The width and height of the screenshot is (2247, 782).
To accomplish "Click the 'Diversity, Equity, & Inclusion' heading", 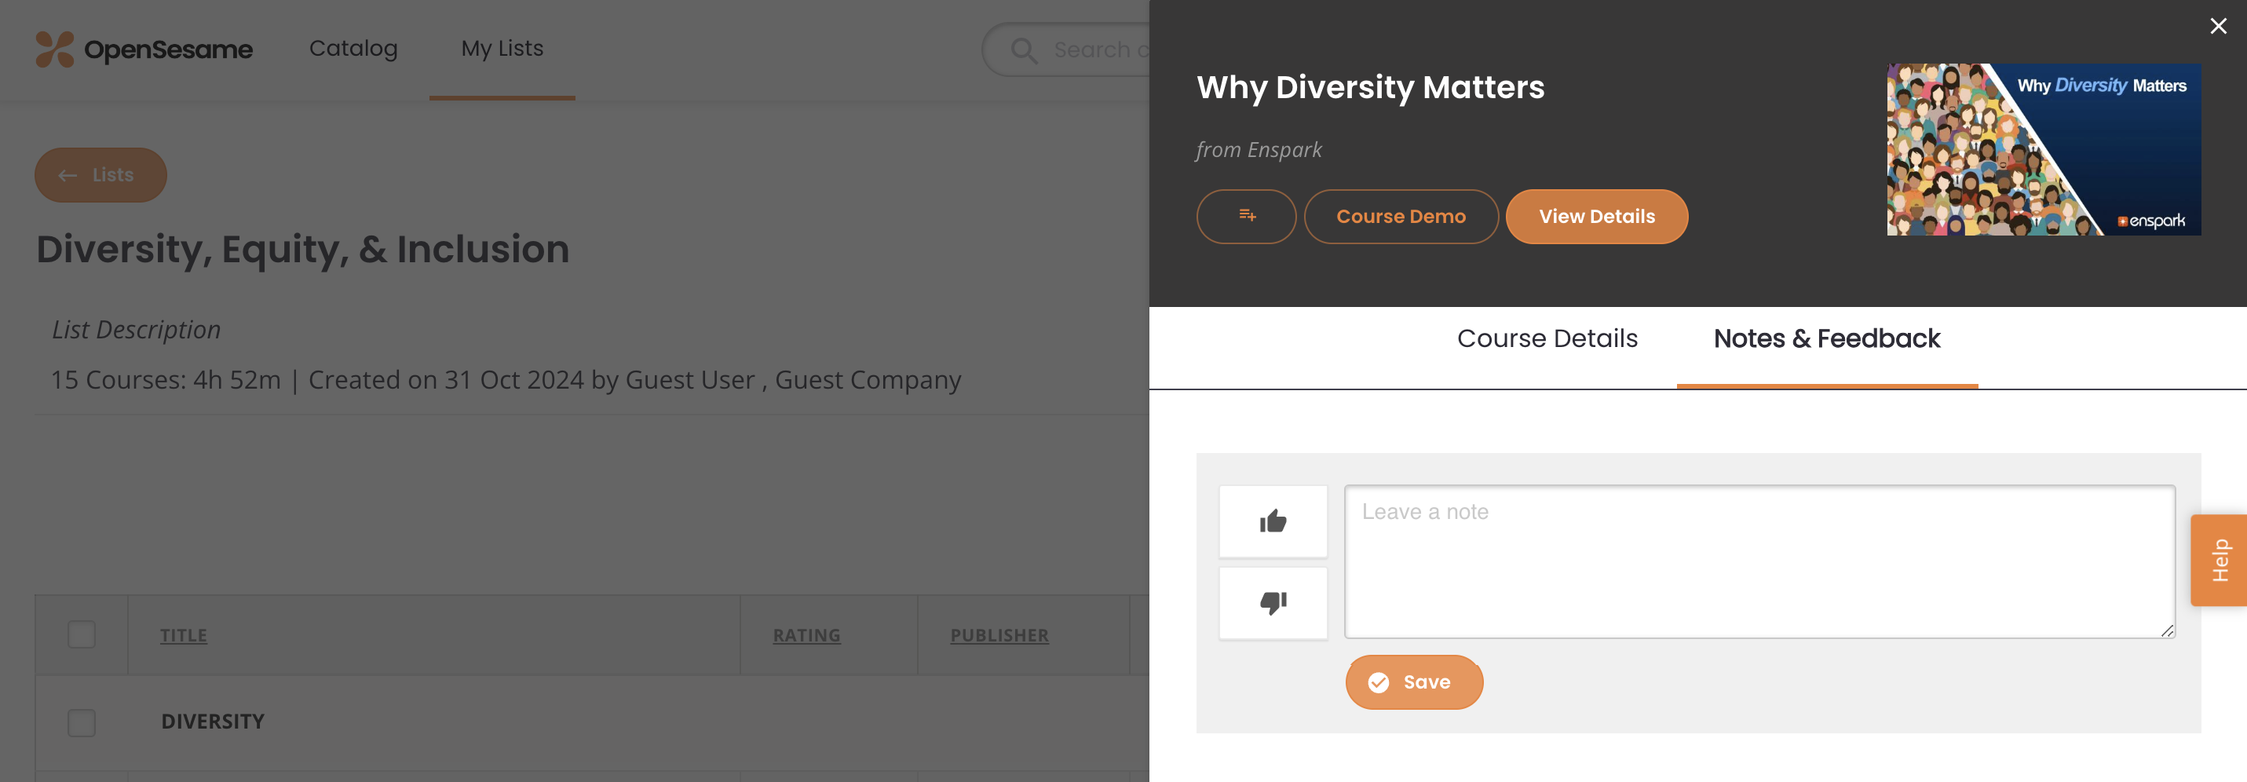I will (303, 250).
